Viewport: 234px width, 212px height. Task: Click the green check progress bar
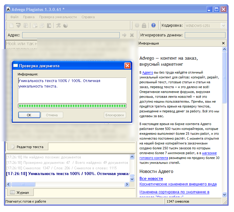click(x=72, y=106)
